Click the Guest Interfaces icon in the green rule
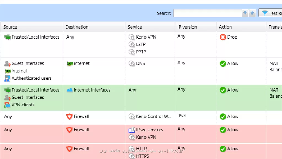Viewport: 282px width, 159px height. pos(7,98)
